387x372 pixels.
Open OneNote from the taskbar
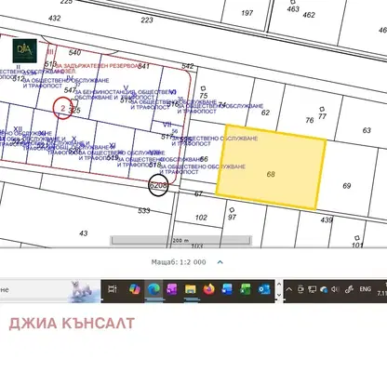click(x=172, y=289)
